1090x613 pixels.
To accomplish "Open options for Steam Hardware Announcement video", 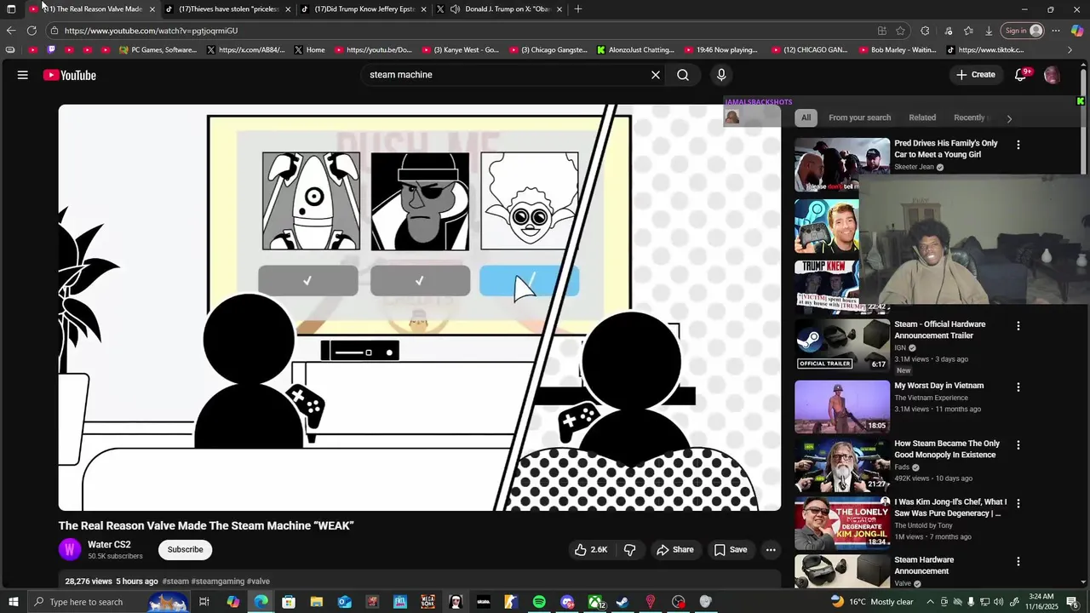I will 1018,562.
